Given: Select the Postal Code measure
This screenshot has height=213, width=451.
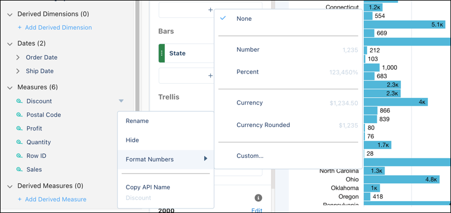Looking at the screenshot, I should 44,115.
